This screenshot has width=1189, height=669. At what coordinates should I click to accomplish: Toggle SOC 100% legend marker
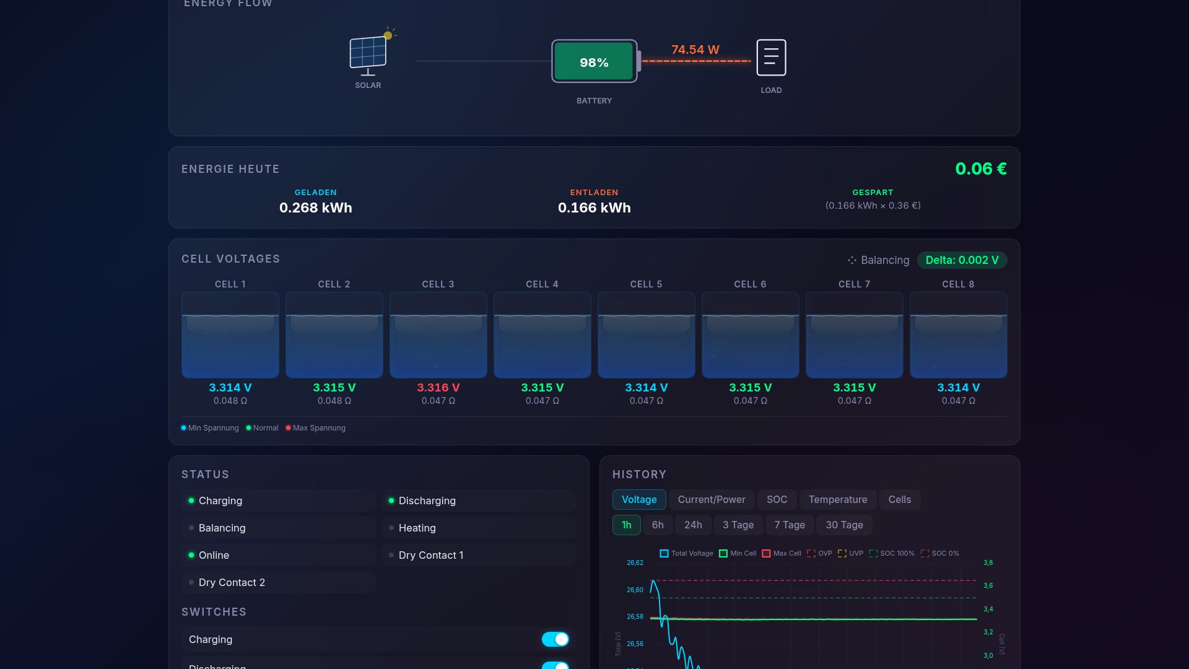click(x=873, y=554)
